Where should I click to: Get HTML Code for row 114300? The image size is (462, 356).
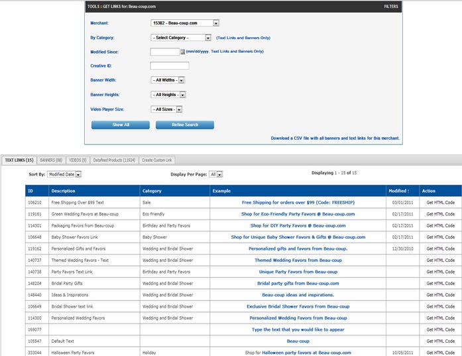click(441, 318)
